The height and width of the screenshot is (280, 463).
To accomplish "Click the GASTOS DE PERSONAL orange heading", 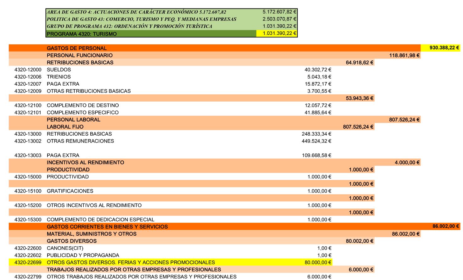I will pos(76,48).
